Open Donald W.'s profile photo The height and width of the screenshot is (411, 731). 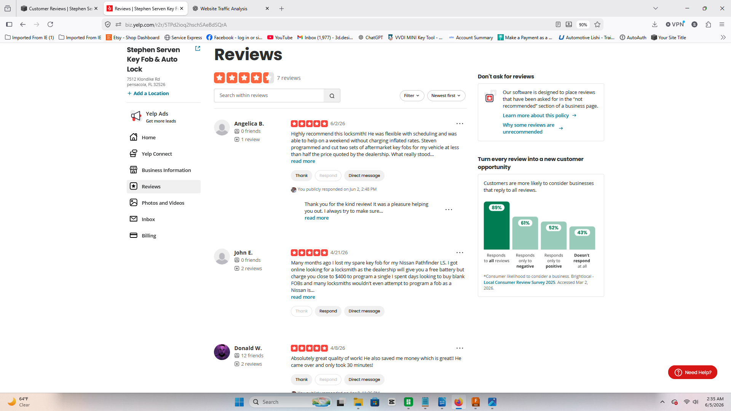pyautogui.click(x=222, y=352)
